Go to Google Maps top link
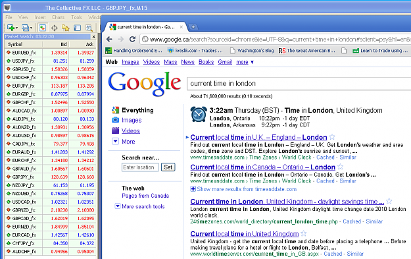 pyautogui.click(x=170, y=62)
